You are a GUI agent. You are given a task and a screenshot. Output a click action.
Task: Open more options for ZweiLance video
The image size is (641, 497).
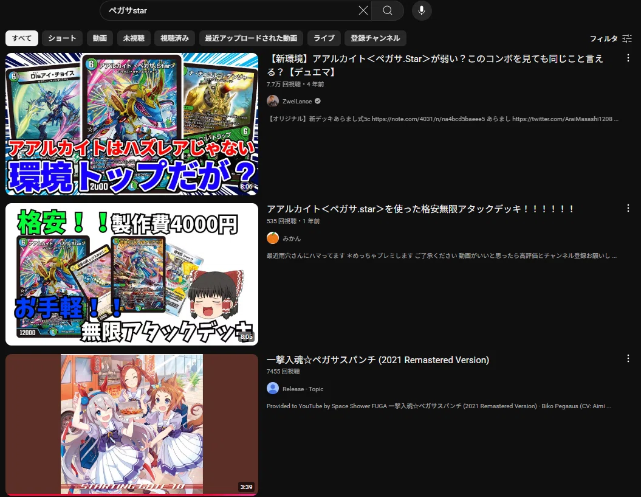(628, 58)
